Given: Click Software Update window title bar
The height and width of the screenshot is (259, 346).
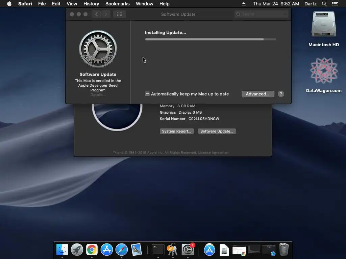Looking at the screenshot, I should pyautogui.click(x=178, y=14).
